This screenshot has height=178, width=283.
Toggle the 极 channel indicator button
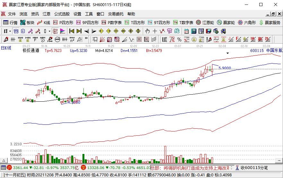point(55,31)
